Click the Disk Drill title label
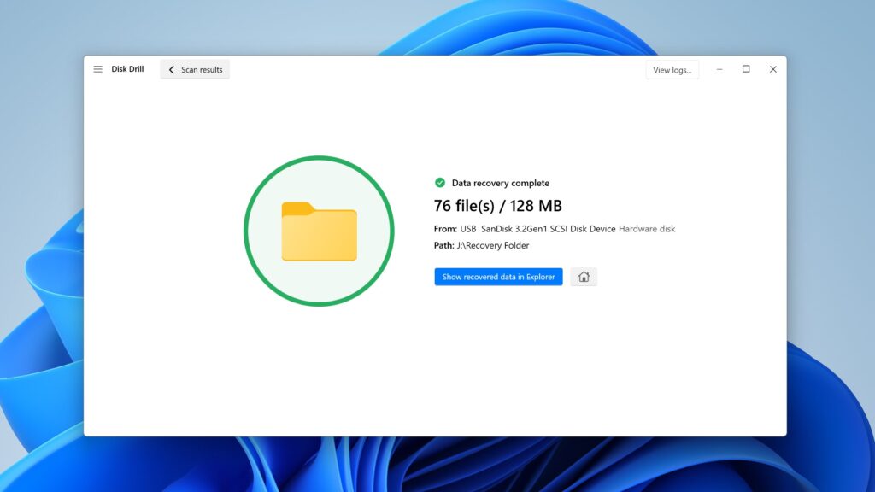Viewport: 875px width, 492px height. (127, 69)
